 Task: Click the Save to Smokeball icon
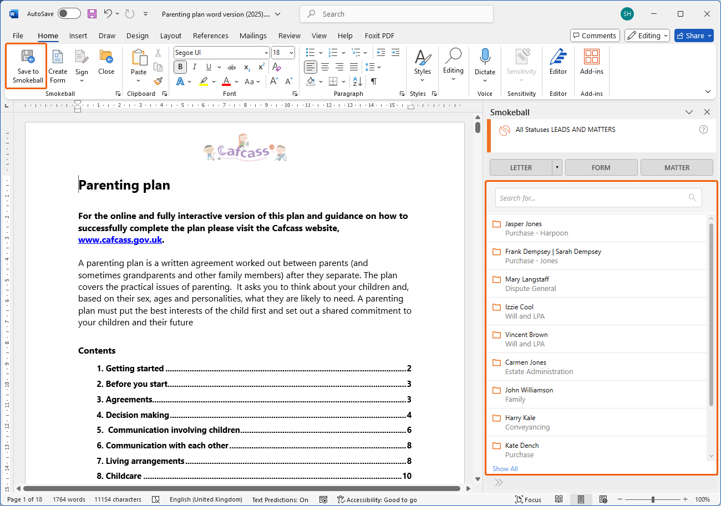pyautogui.click(x=28, y=56)
